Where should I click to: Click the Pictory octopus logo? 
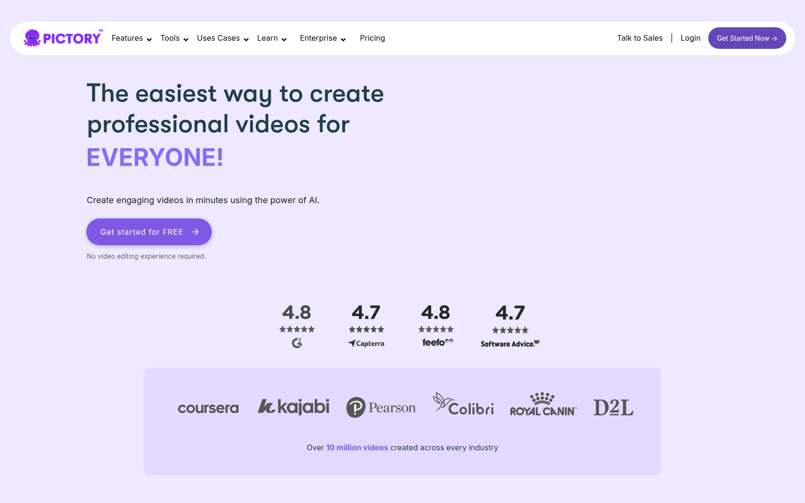tap(63, 38)
